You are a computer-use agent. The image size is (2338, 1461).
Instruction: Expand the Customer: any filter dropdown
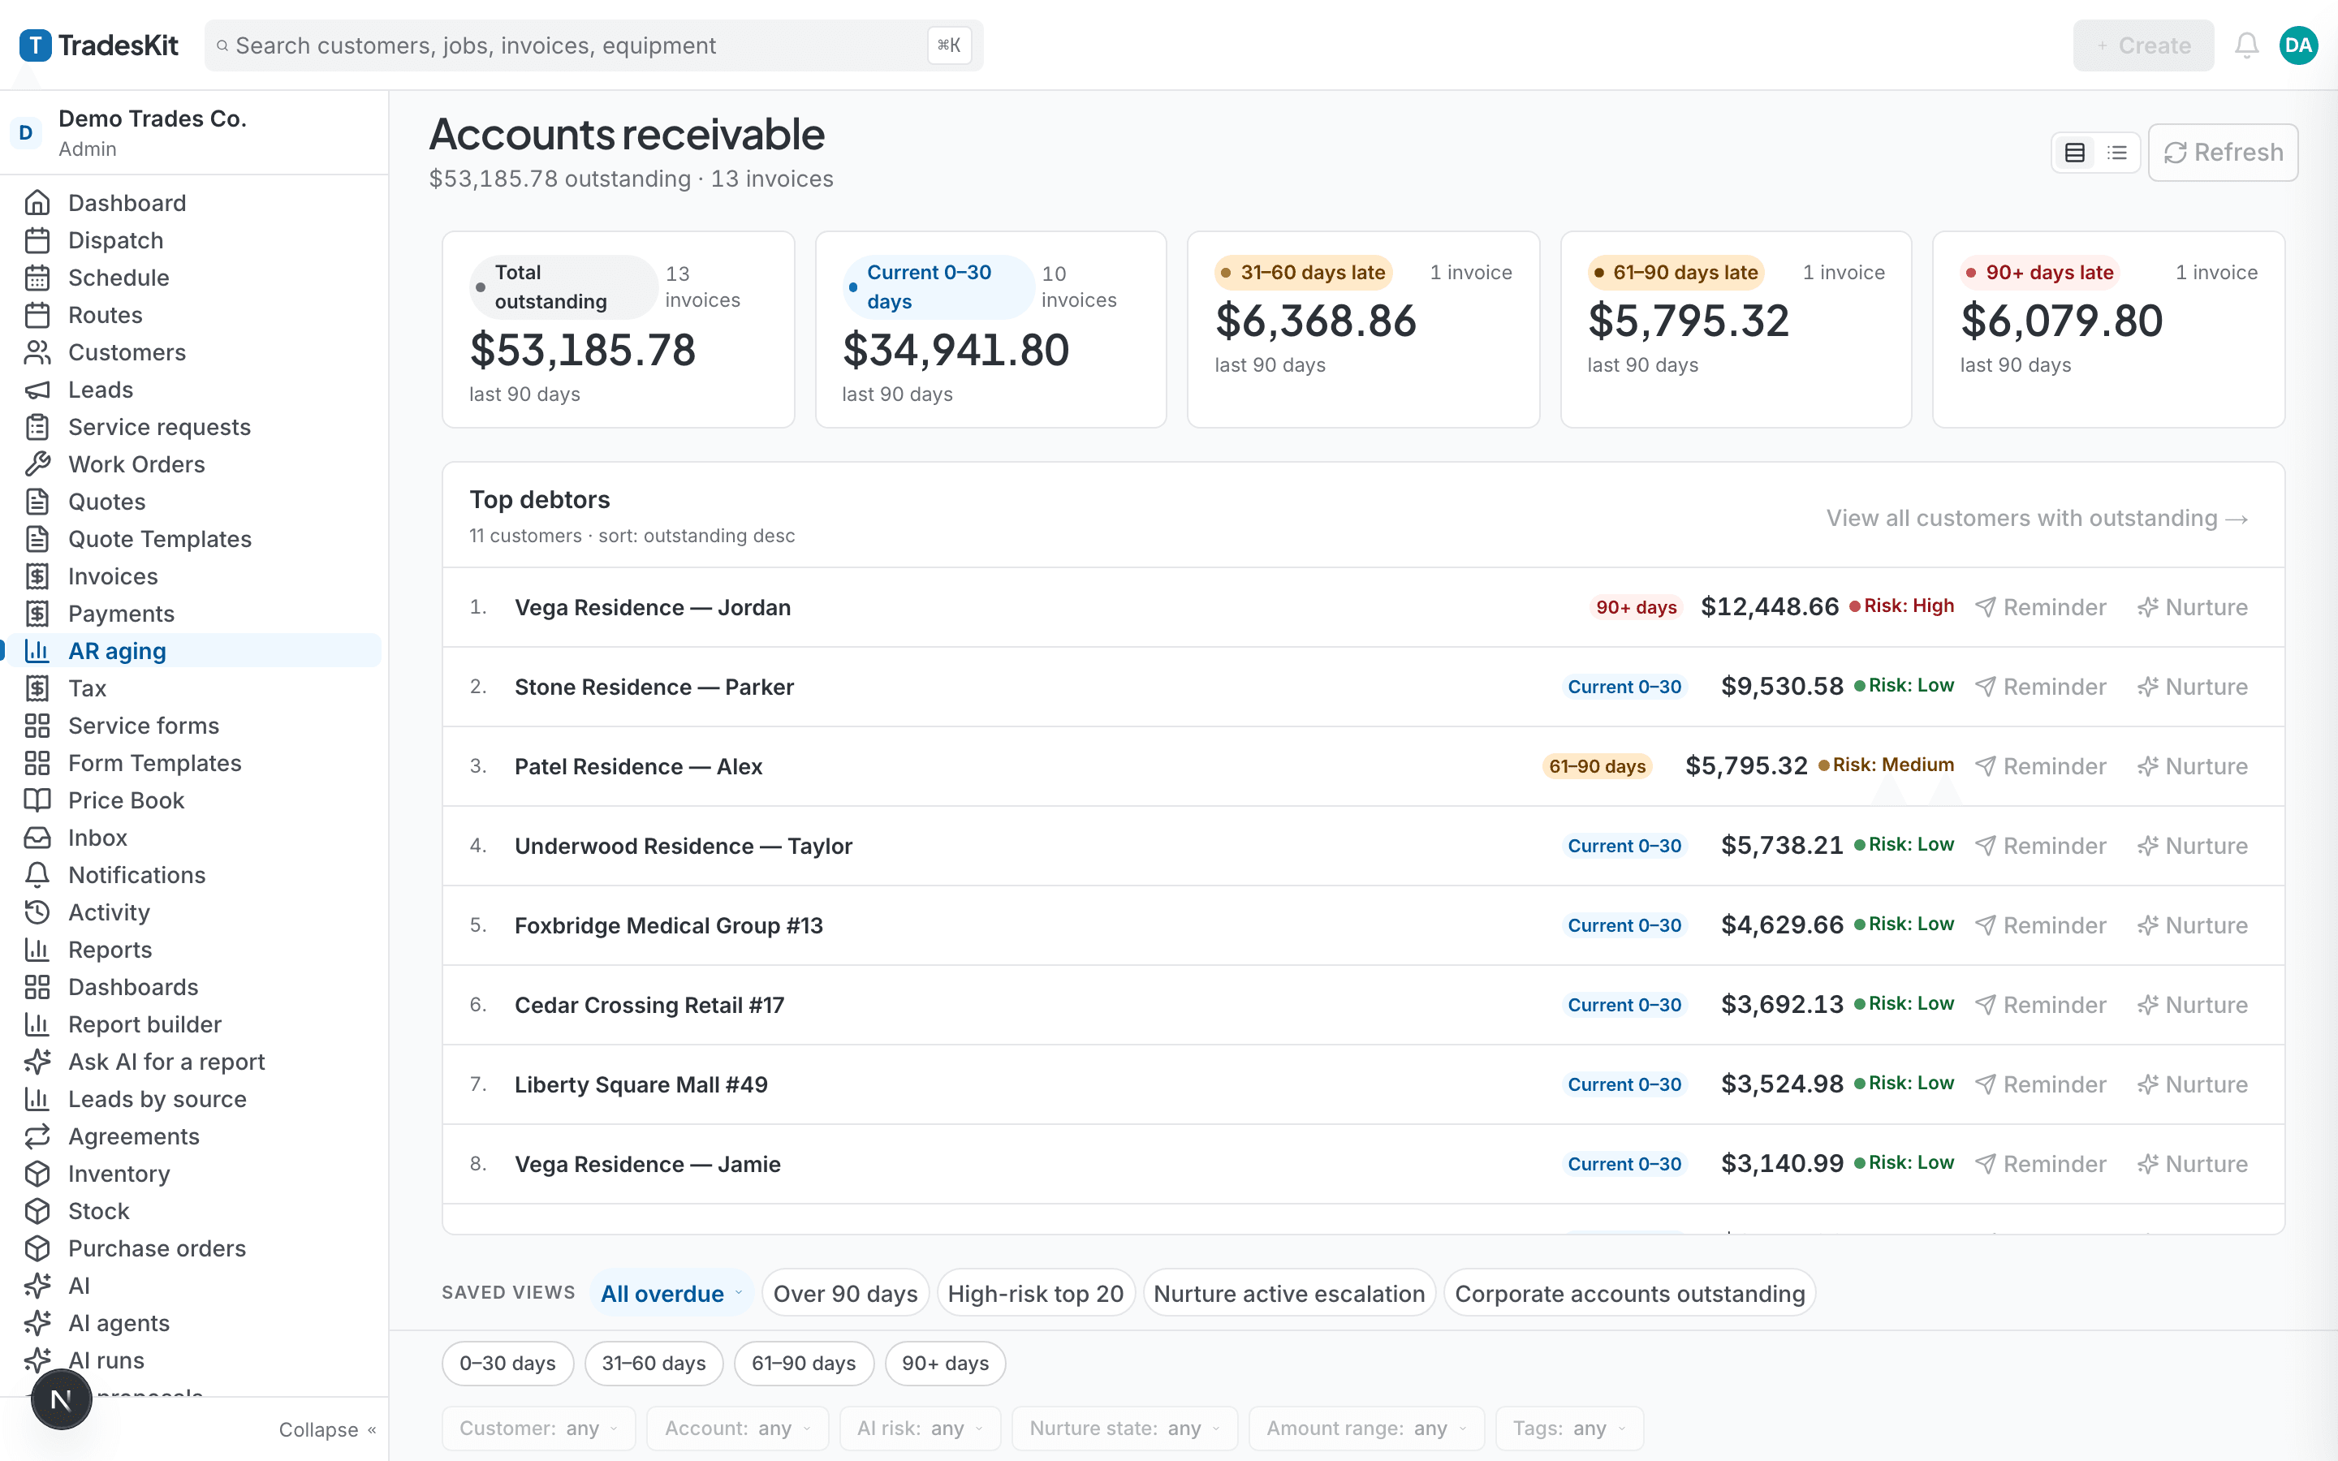538,1429
